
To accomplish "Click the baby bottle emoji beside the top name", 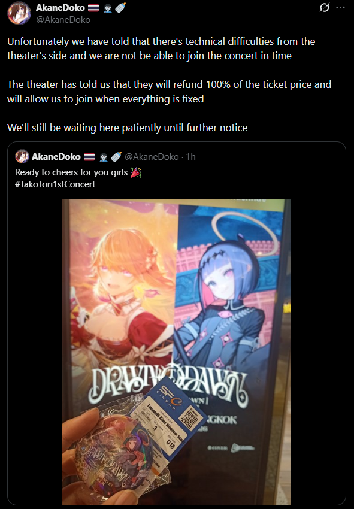I will point(120,7).
